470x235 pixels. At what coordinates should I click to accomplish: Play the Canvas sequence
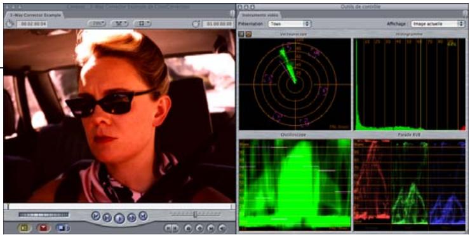(119, 219)
